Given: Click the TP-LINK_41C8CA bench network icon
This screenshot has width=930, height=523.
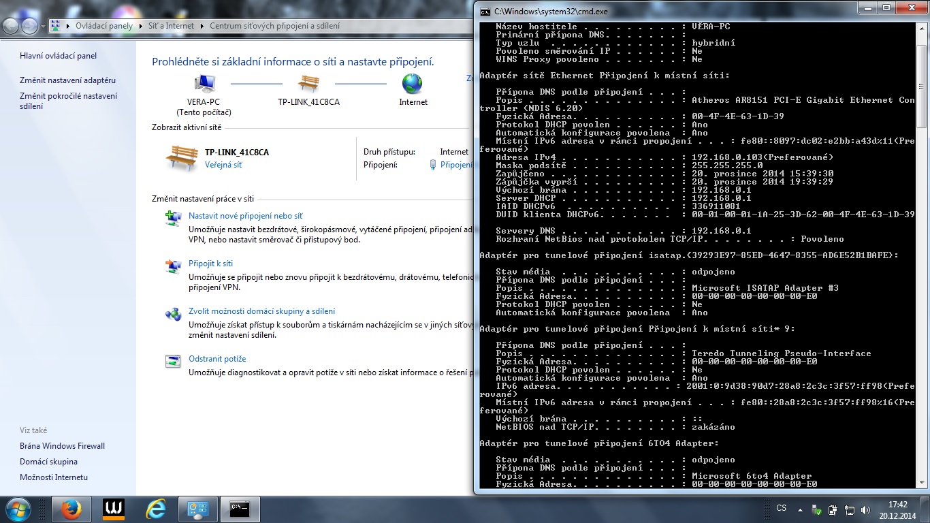Looking at the screenshot, I should pyautogui.click(x=308, y=84).
